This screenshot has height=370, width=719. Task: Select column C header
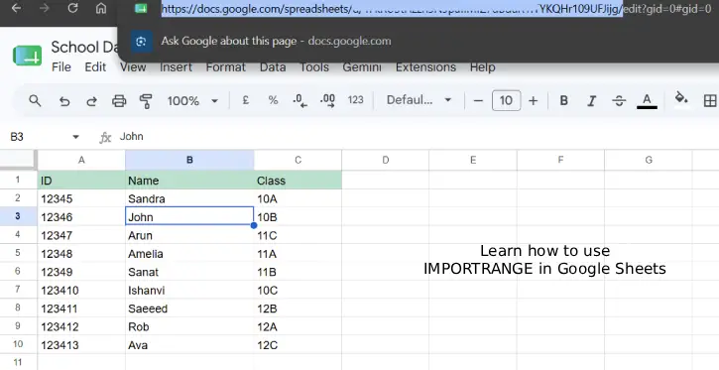(299, 160)
